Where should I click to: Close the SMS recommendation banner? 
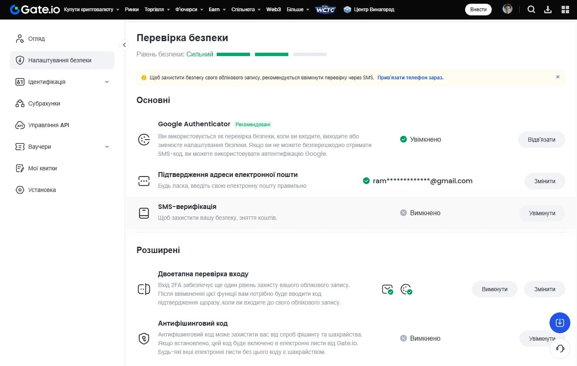[x=558, y=77]
